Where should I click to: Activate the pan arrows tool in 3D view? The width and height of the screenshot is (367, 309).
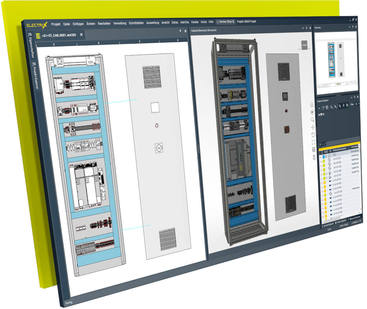tap(312, 127)
